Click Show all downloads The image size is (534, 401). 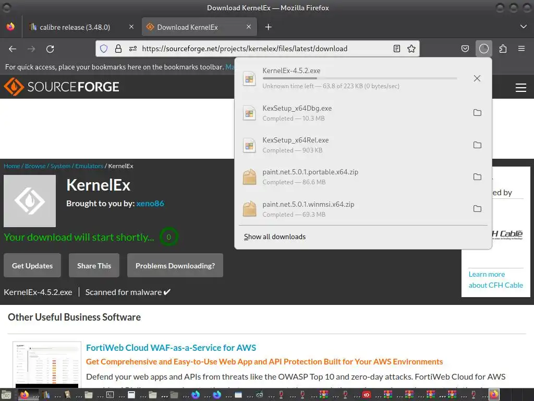[275, 237]
